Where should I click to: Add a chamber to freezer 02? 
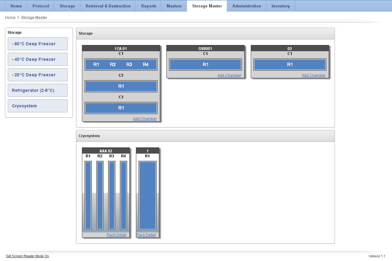pos(313,75)
